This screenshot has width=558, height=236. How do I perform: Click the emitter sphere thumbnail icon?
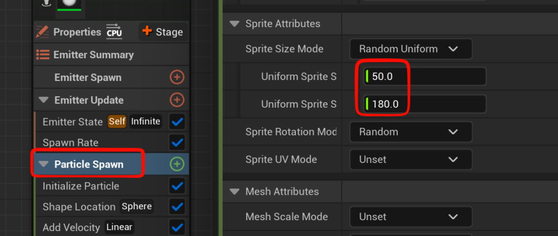coord(69,3)
